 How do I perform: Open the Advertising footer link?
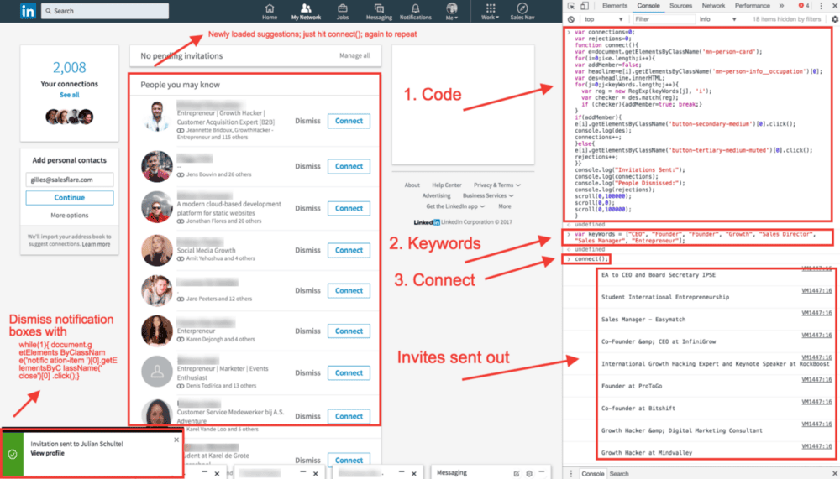(x=436, y=196)
